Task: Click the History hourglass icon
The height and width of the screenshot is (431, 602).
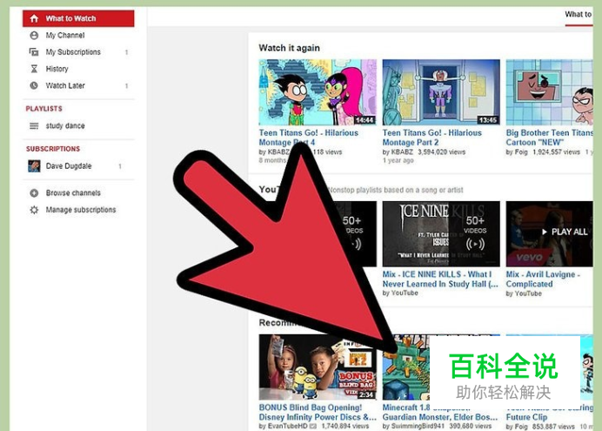Action: 34,69
